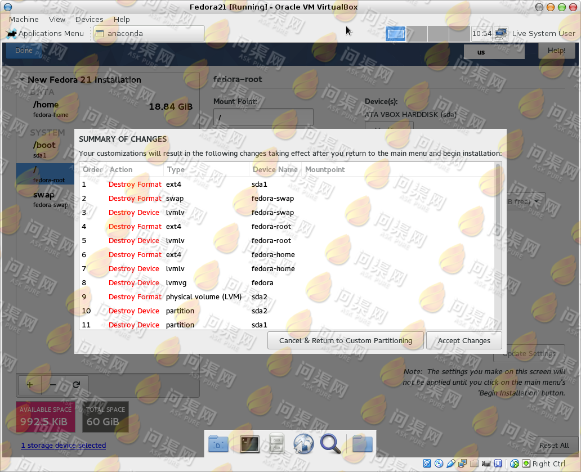Screen dimensions: 581x472
Task: Select the /boot sda1 partition entry
Action: (45, 149)
